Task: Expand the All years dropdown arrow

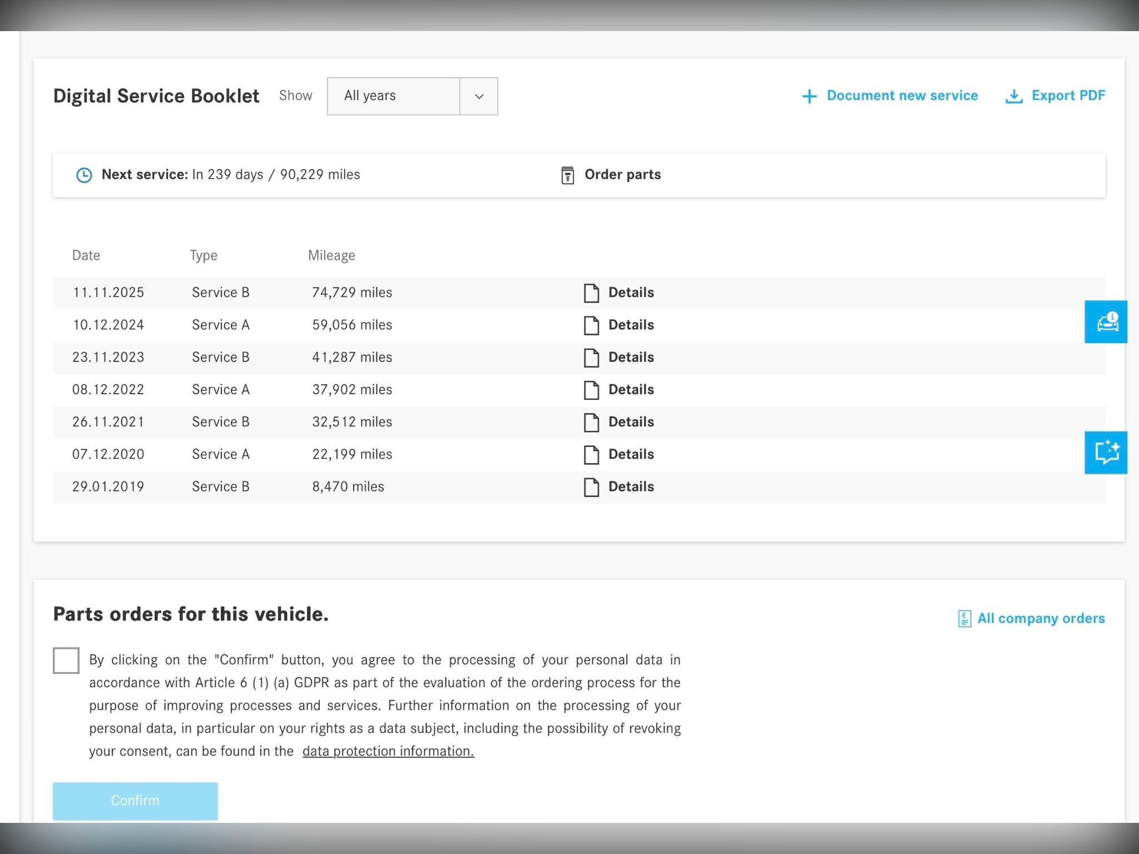Action: tap(479, 96)
